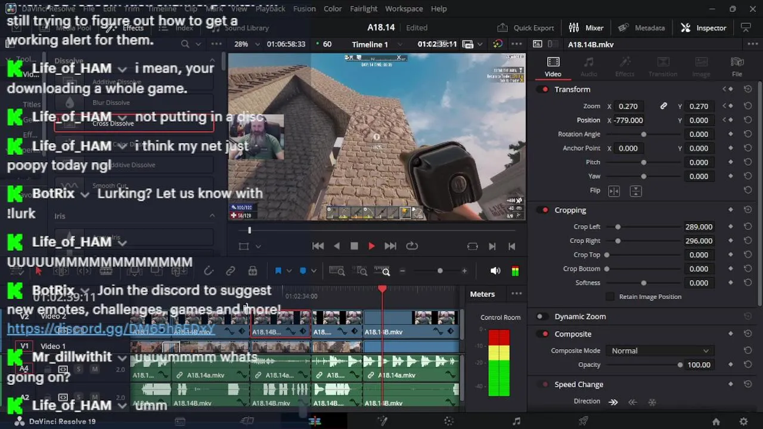Select Cross Dissolve transition

click(134, 123)
